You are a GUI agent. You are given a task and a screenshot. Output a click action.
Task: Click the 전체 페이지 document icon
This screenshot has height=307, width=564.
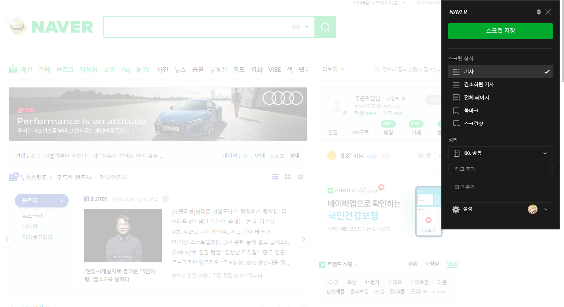[456, 98]
